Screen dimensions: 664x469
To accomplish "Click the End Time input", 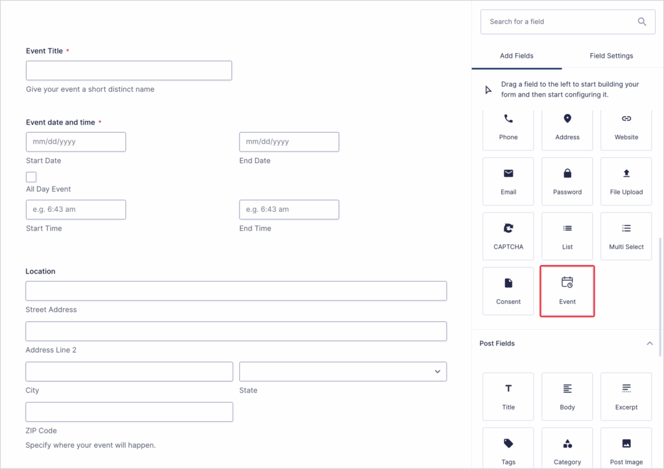I will 289,209.
